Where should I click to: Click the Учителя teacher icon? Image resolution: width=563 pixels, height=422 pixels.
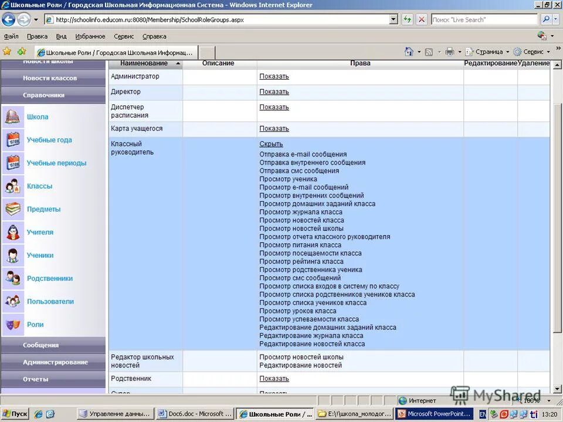click(12, 232)
